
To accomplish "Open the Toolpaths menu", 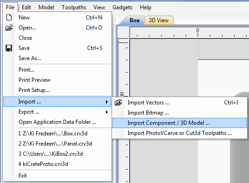I will pyautogui.click(x=74, y=7).
